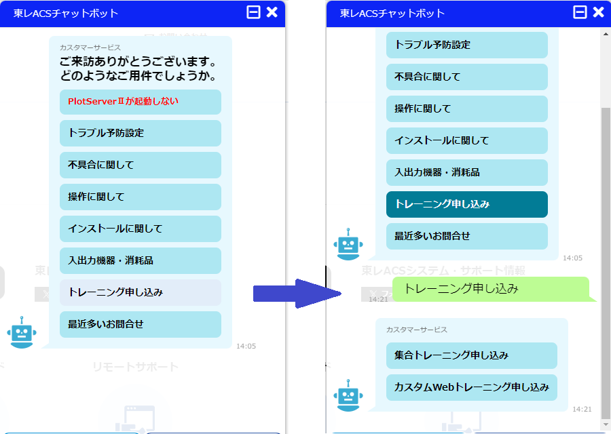Pick 操作に関して in the chatbot options
Image resolution: width=611 pixels, height=434 pixels.
[140, 197]
